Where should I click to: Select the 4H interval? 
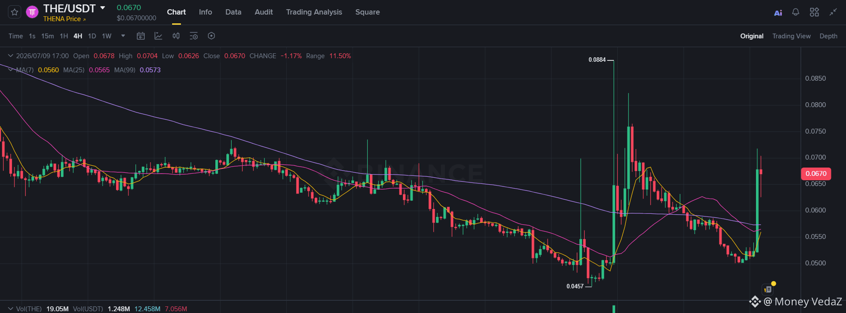tap(78, 36)
